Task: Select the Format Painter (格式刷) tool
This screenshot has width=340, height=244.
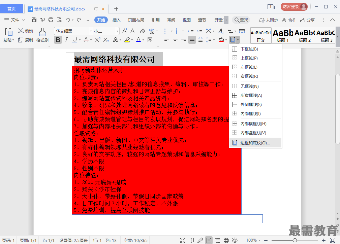Action: [42, 35]
